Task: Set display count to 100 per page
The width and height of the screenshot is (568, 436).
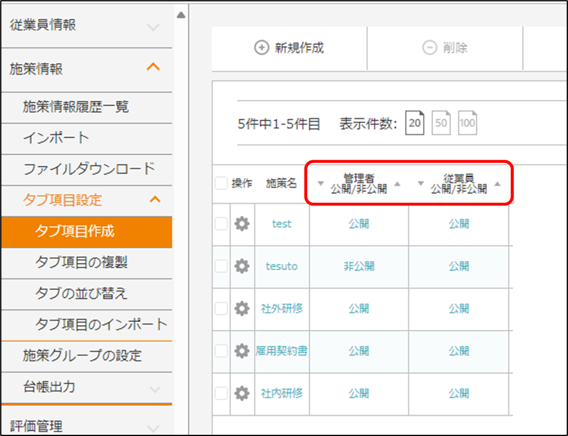Action: (467, 124)
